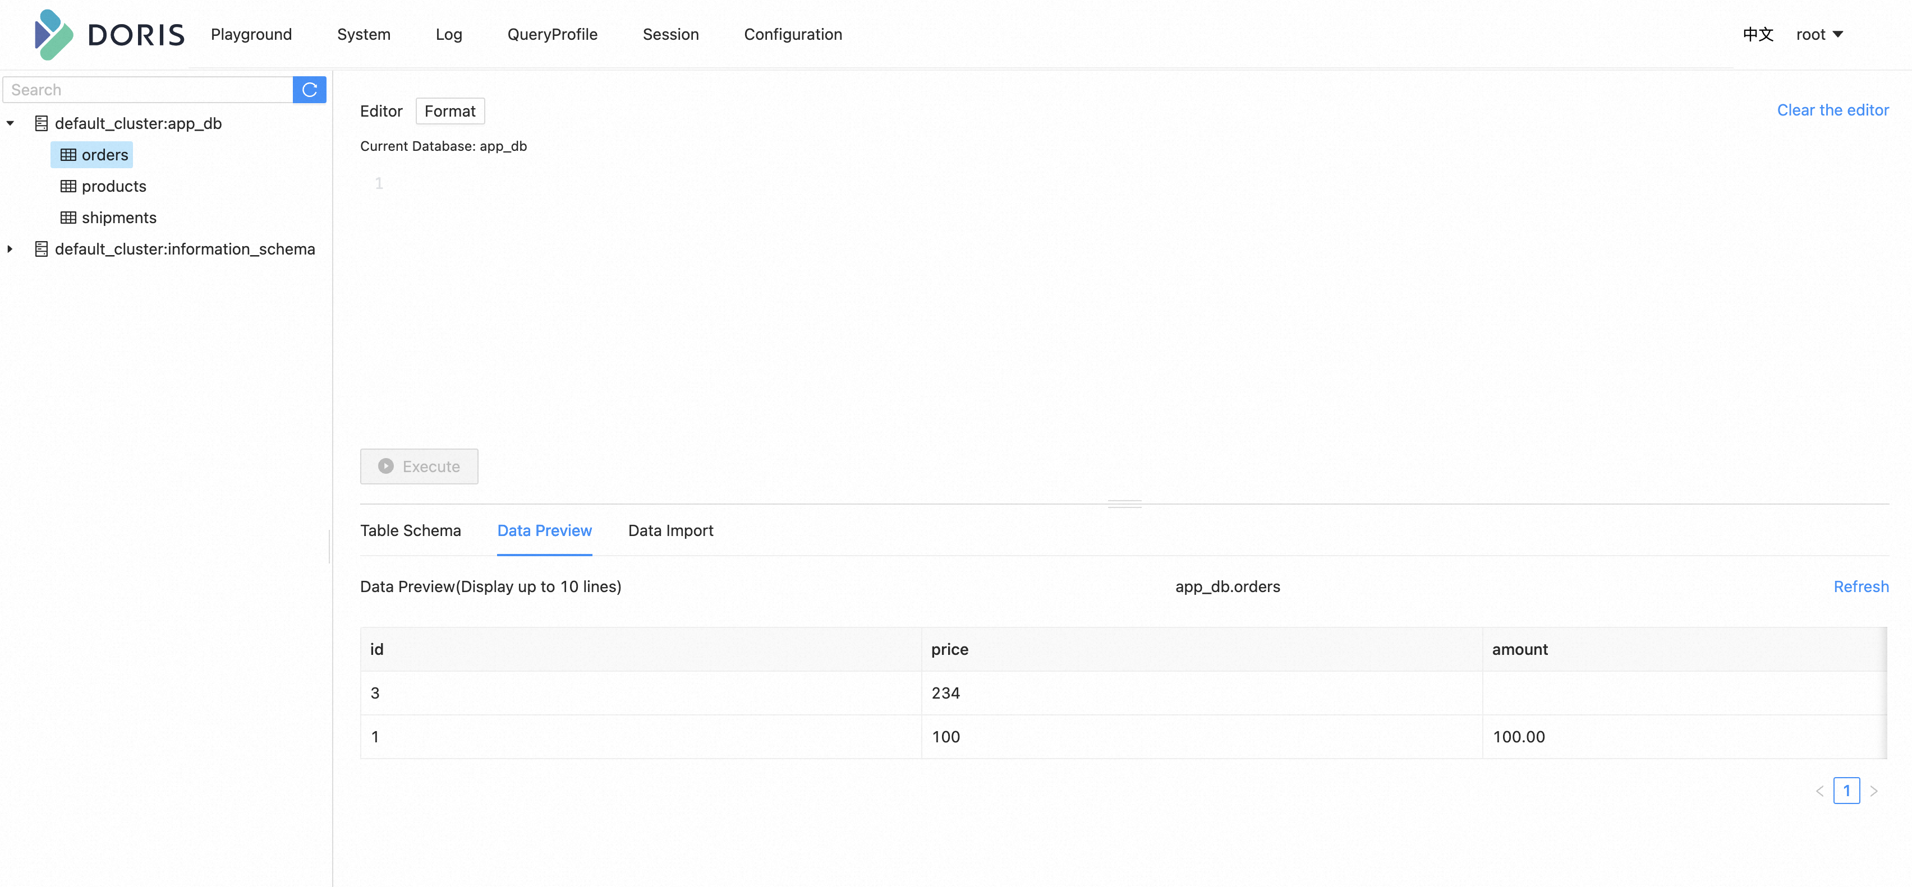Select the orders table in tree

point(92,155)
